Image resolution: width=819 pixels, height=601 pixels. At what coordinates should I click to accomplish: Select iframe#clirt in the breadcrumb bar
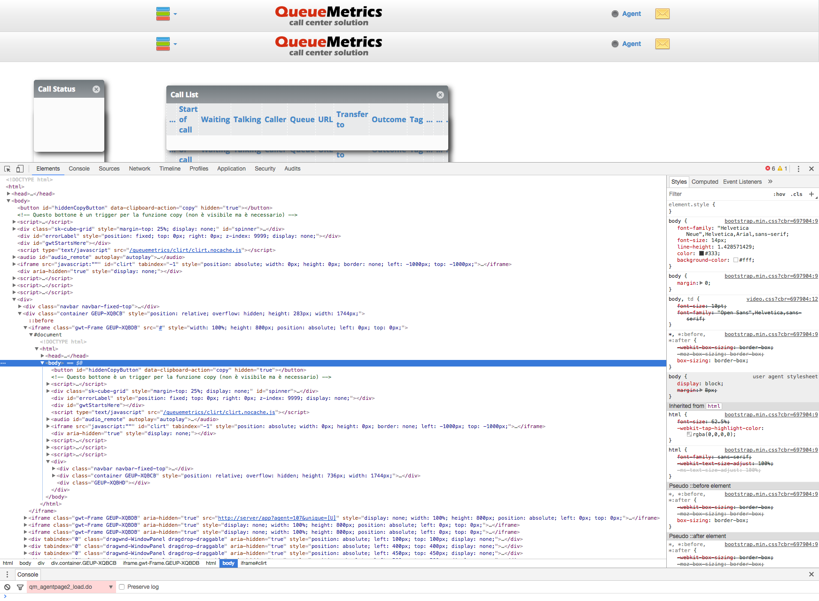[253, 563]
